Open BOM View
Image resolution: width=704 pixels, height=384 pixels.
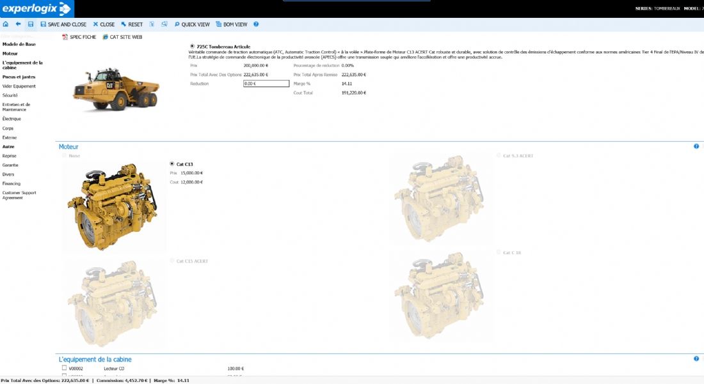pos(232,24)
